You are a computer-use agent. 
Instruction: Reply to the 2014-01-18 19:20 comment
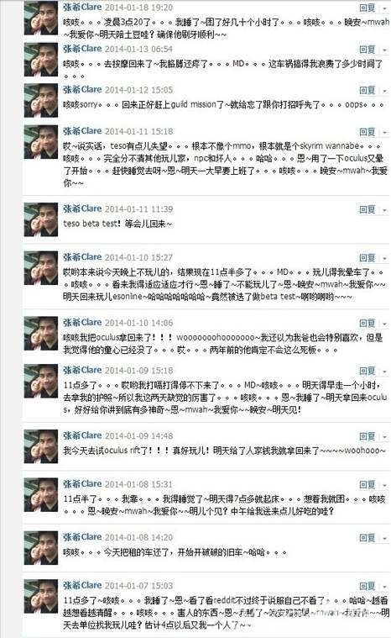coord(368,8)
